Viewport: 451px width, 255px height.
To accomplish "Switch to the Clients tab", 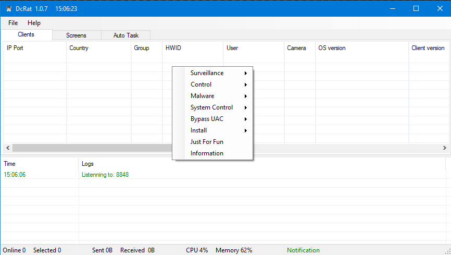I will (26, 34).
